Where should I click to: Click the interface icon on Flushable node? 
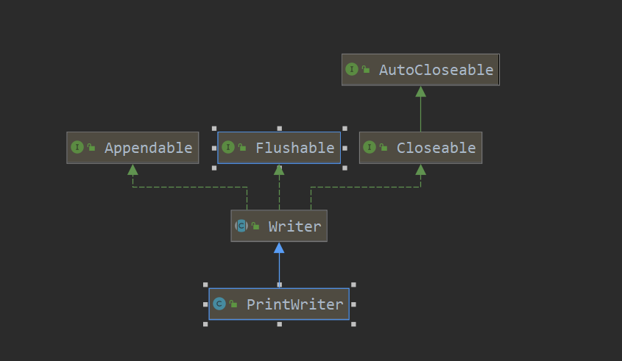(228, 148)
